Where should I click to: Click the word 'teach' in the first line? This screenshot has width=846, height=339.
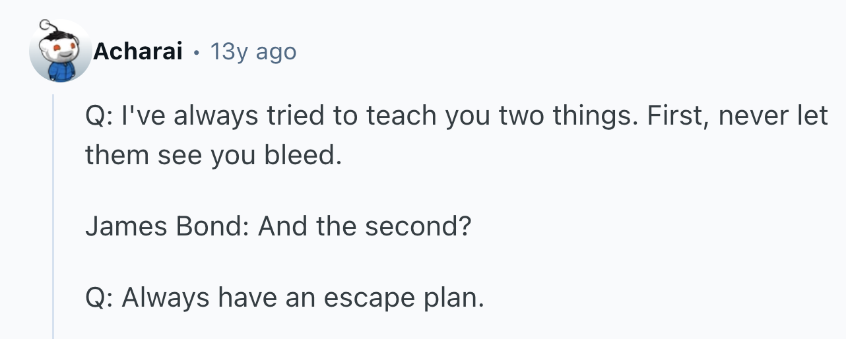pos(398,117)
